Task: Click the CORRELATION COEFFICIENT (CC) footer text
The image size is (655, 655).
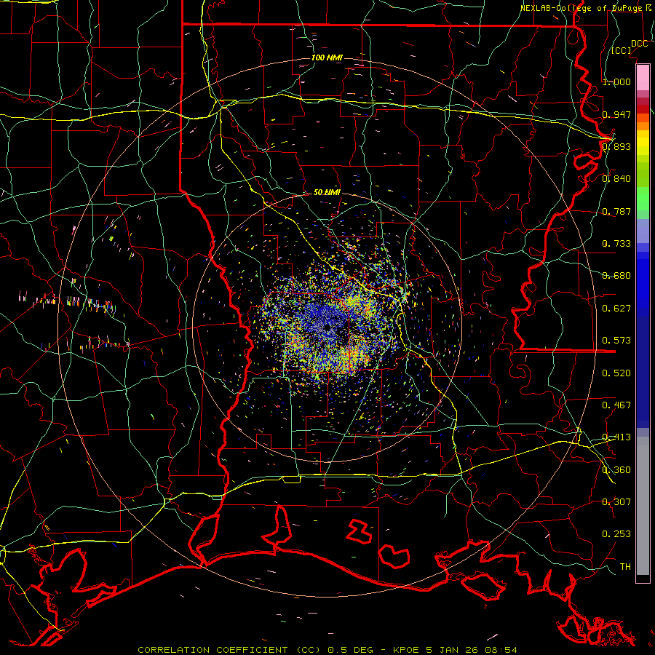Action: (229, 650)
